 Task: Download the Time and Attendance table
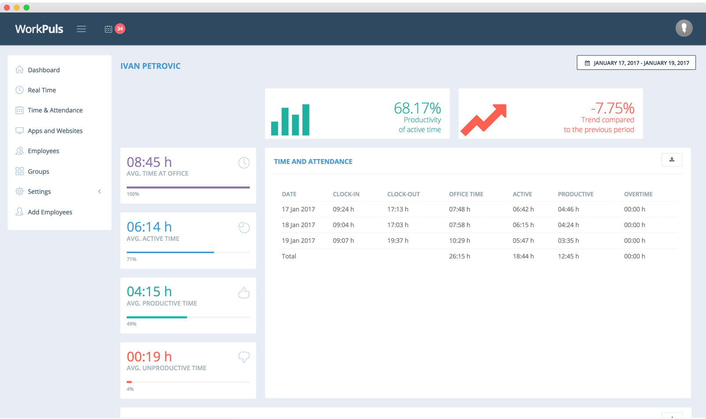point(672,160)
